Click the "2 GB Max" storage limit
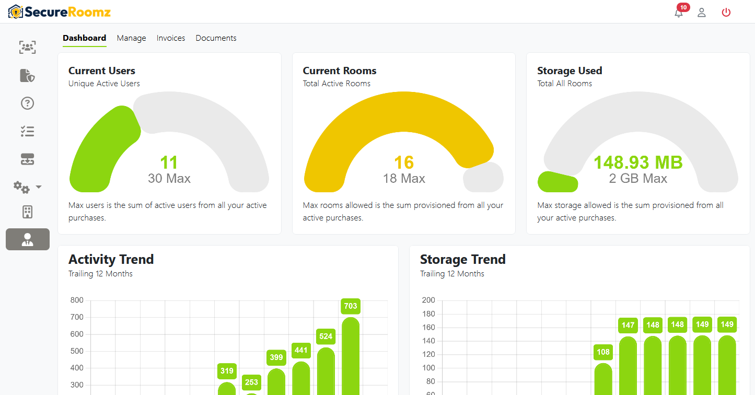 [638, 179]
